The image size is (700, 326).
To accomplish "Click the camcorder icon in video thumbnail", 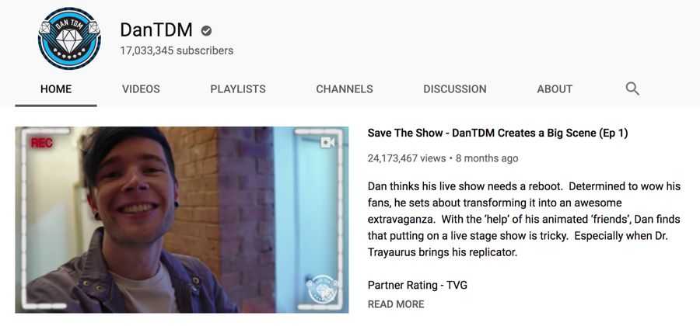I will click(327, 142).
